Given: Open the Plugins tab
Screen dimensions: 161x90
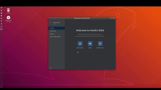Looking at the screenshot, I should point(57,34).
